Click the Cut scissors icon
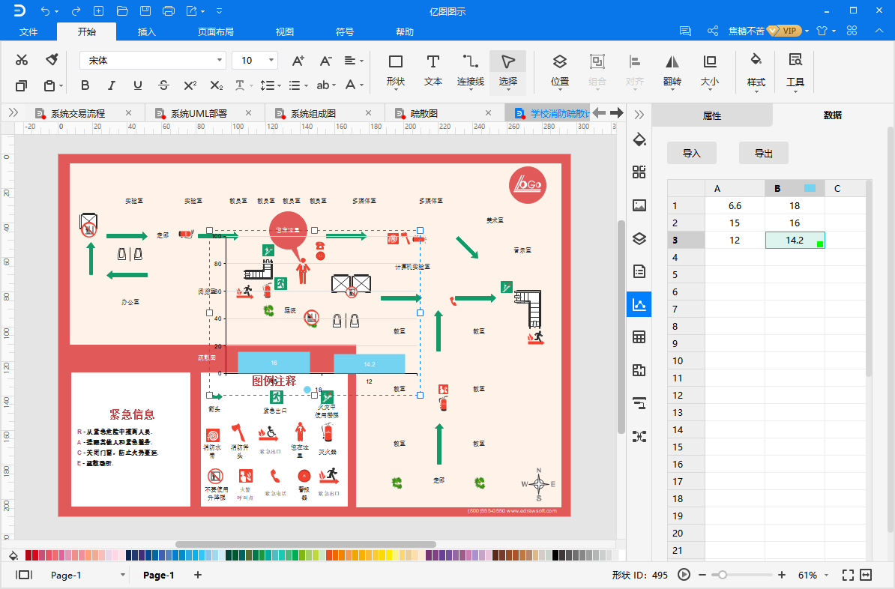The height and width of the screenshot is (589, 895). click(22, 60)
